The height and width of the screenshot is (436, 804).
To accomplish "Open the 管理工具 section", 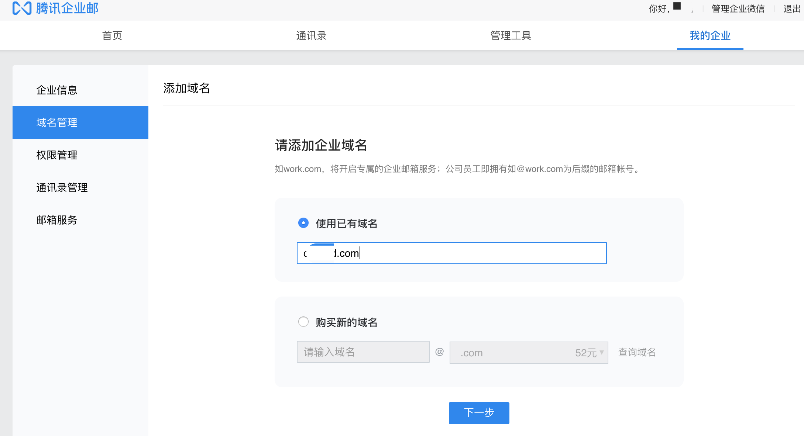I will coord(511,35).
